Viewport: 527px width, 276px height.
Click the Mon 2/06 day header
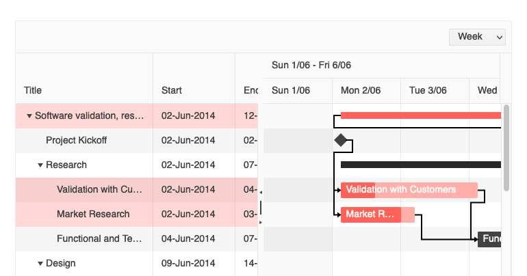pyautogui.click(x=361, y=90)
